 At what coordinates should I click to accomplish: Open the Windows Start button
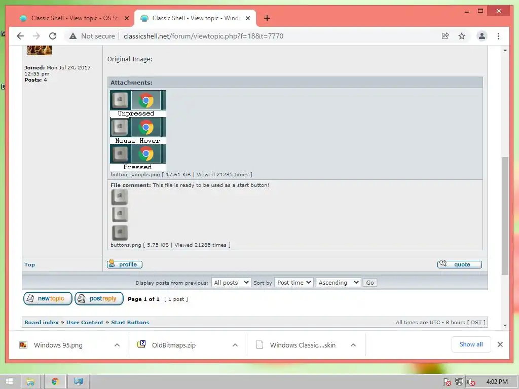click(9, 381)
